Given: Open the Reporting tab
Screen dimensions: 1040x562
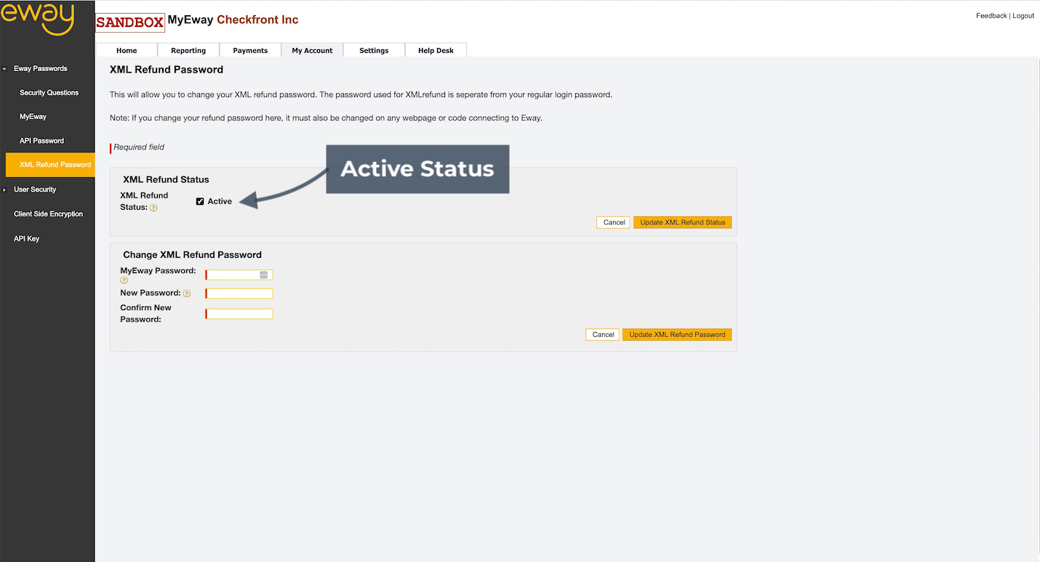Looking at the screenshot, I should (188, 50).
